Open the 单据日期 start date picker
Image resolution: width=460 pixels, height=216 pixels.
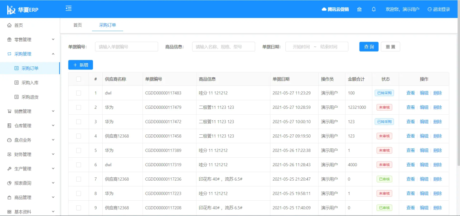[x=301, y=46]
